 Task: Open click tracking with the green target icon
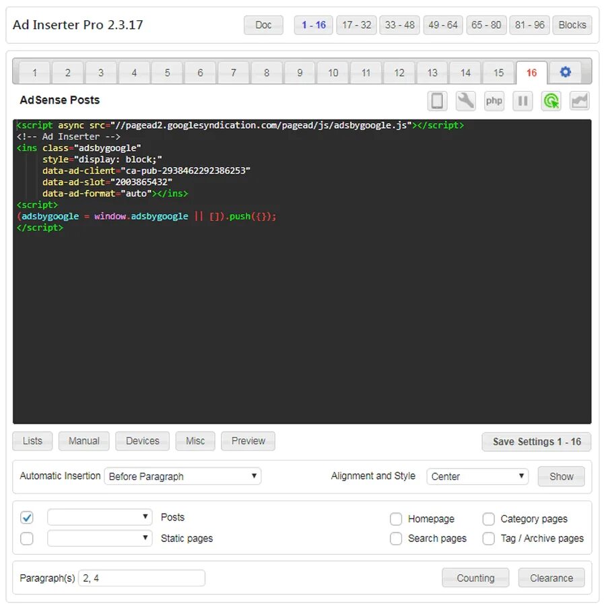[x=551, y=100]
